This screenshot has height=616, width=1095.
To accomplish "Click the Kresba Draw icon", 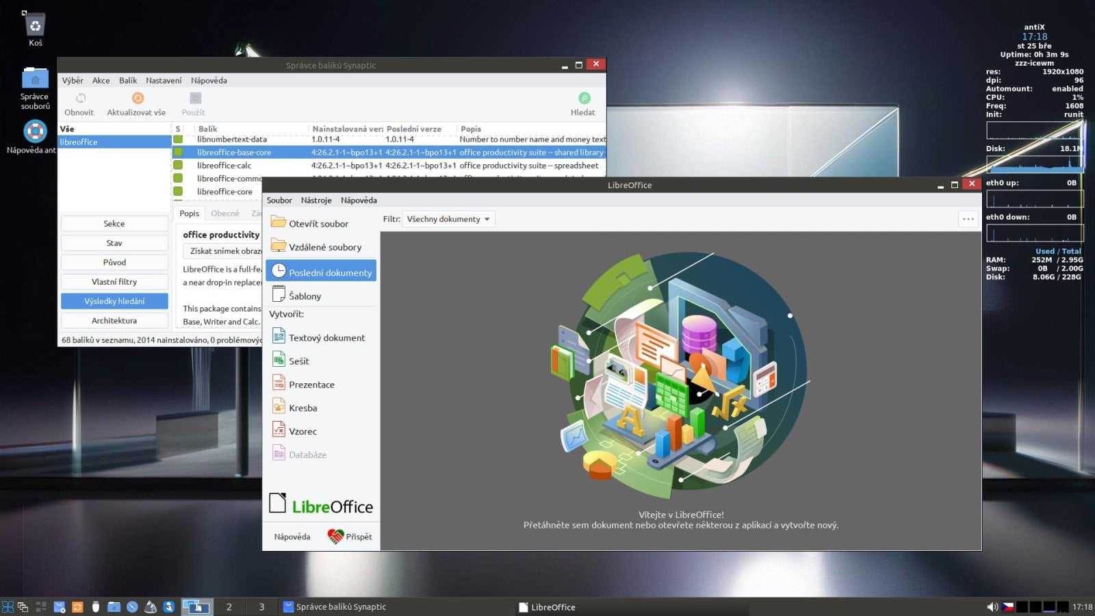I will (279, 407).
